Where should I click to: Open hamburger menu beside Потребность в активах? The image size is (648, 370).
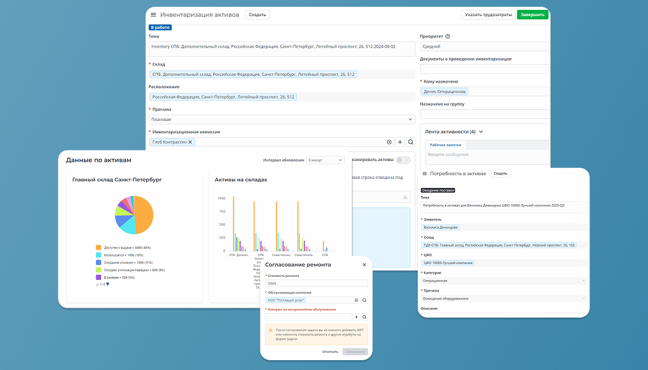(425, 174)
